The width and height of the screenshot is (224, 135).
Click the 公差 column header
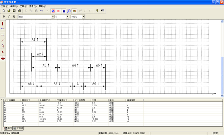click(x=100, y=100)
